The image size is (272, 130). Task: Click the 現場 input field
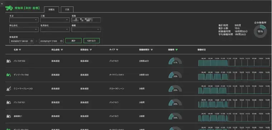tap(86, 20)
